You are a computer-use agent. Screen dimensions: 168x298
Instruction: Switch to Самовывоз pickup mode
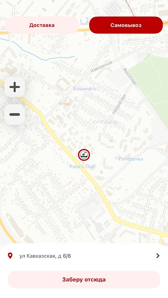126,25
